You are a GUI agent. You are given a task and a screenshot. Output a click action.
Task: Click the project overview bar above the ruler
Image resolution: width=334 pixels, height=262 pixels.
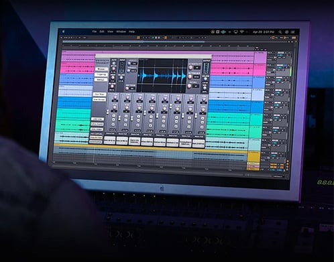pos(133,42)
